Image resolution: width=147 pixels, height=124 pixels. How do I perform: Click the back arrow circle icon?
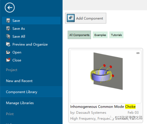(10, 8)
